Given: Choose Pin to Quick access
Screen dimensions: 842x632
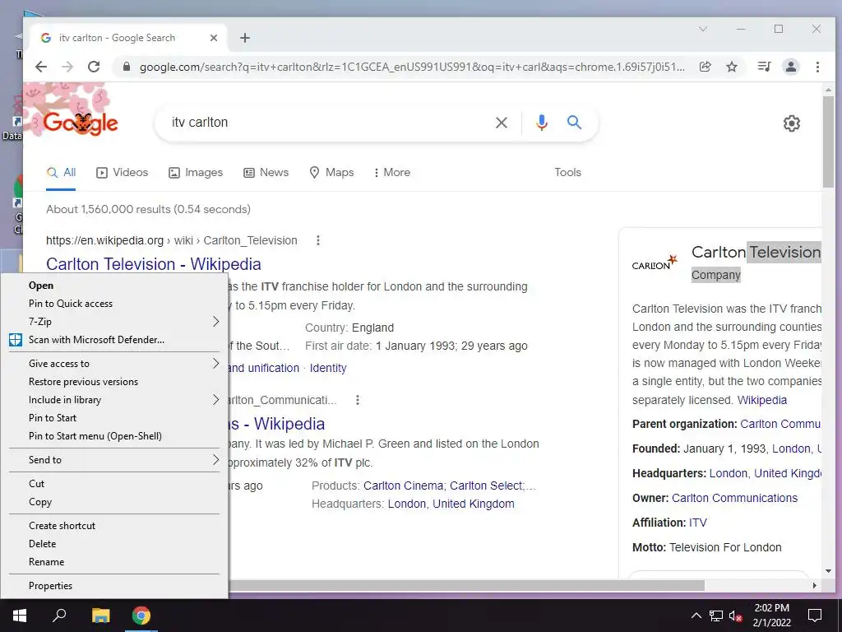Looking at the screenshot, I should click(x=113, y=304).
